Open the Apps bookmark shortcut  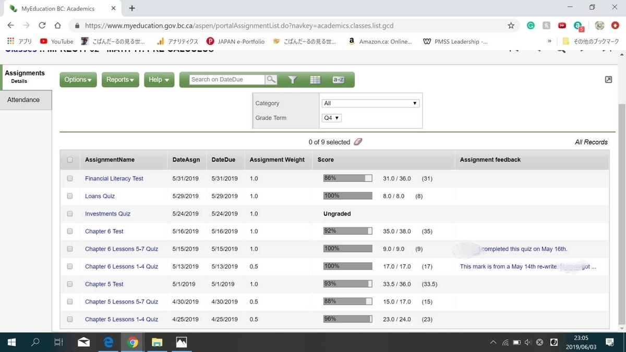[x=20, y=41]
